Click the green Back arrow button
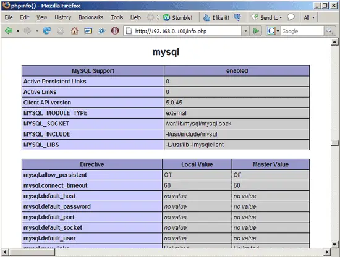This screenshot has width=340, height=257. coord(9,31)
